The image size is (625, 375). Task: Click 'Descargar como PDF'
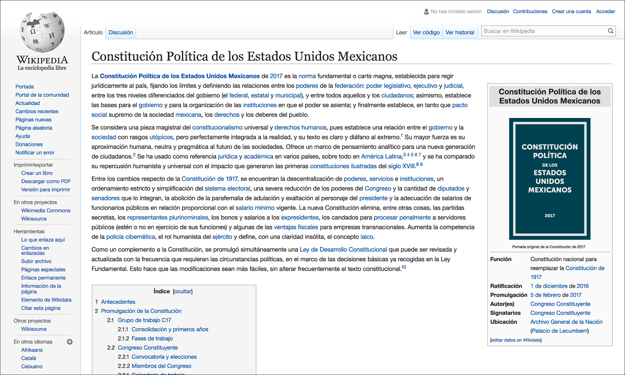(46, 181)
